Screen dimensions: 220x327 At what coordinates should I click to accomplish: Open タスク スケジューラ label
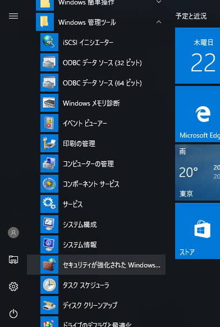coord(86,285)
